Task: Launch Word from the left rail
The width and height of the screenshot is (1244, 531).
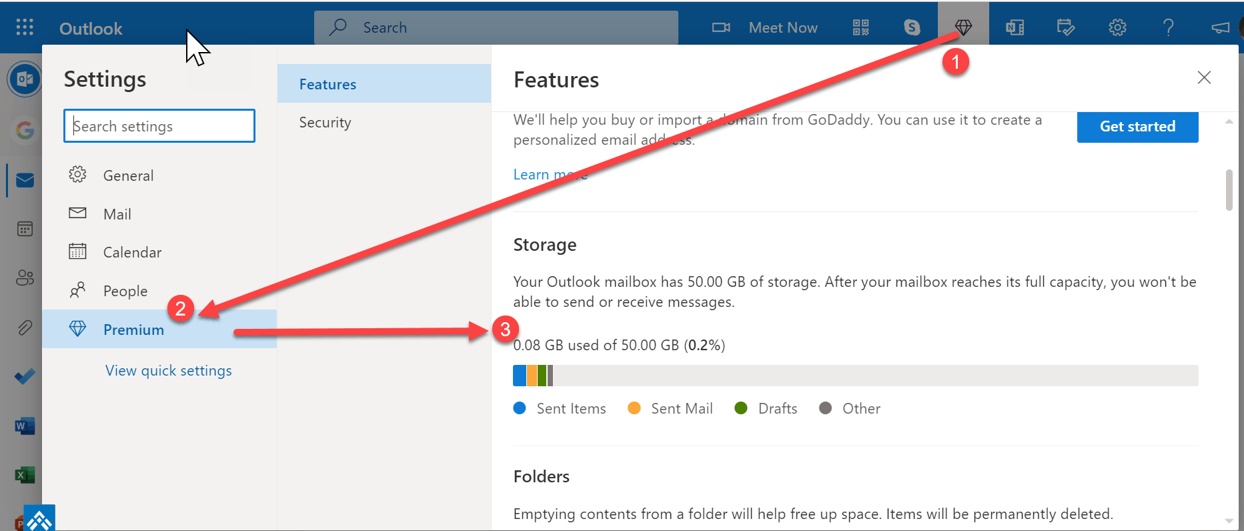Action: (x=25, y=426)
